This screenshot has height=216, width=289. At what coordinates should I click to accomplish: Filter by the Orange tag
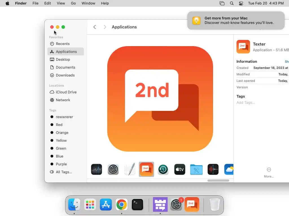pos(65,133)
